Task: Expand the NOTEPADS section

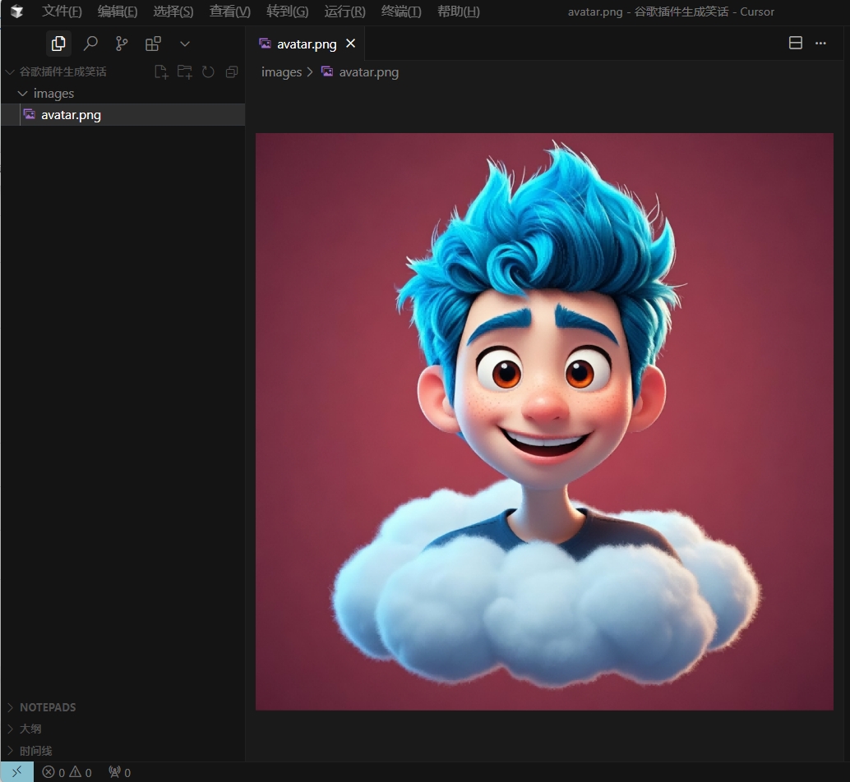Action: click(48, 707)
